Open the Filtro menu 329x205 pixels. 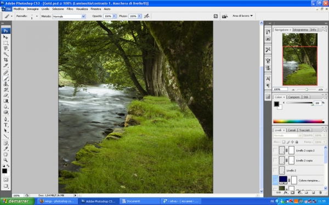(x=70, y=9)
